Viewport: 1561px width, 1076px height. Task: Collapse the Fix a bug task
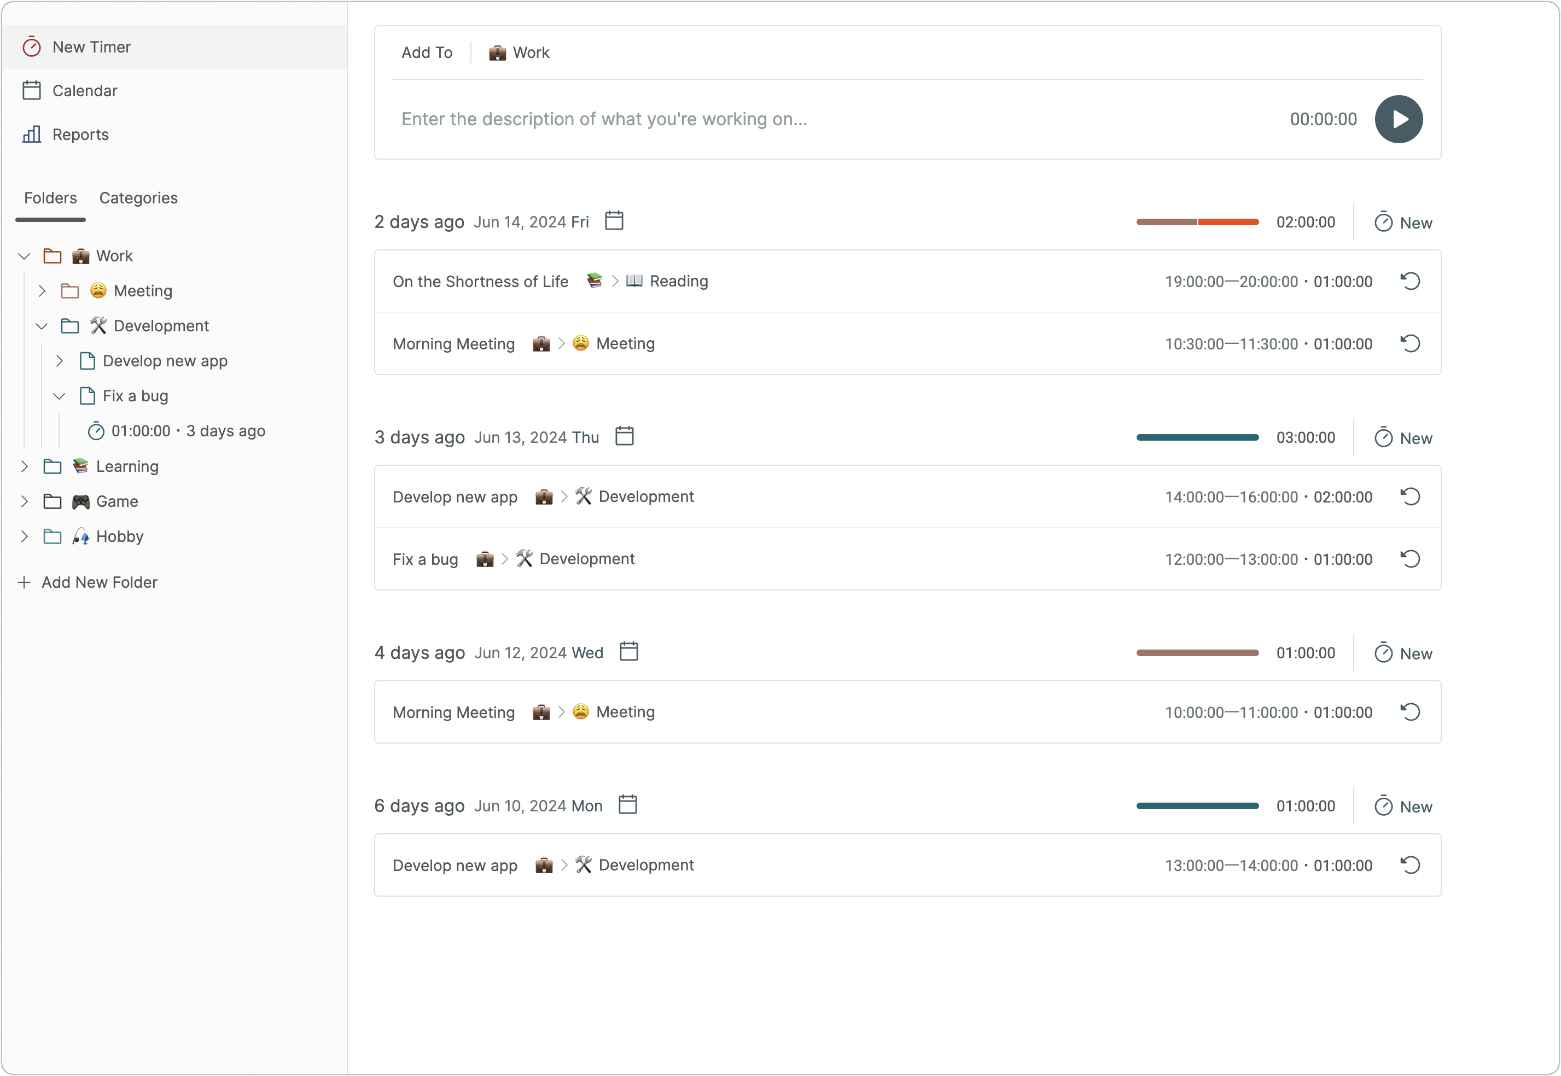[59, 396]
